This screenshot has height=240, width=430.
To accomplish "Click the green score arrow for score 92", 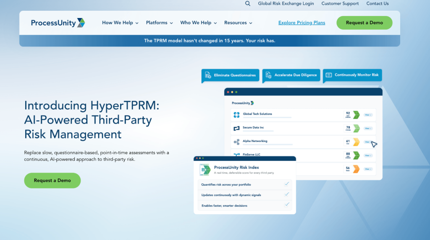I will 356,115.
